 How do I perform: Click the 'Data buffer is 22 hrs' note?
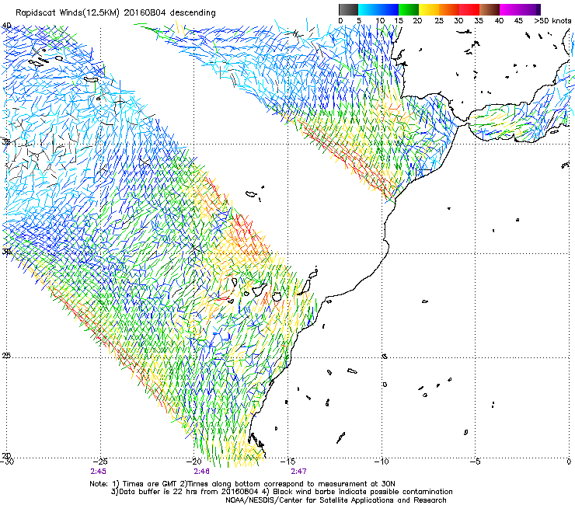[x=184, y=492]
